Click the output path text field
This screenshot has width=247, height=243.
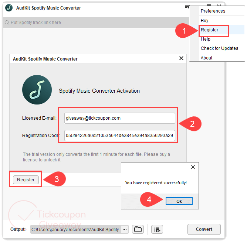[x=75, y=229]
